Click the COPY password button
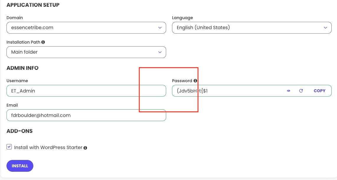 (x=320, y=91)
